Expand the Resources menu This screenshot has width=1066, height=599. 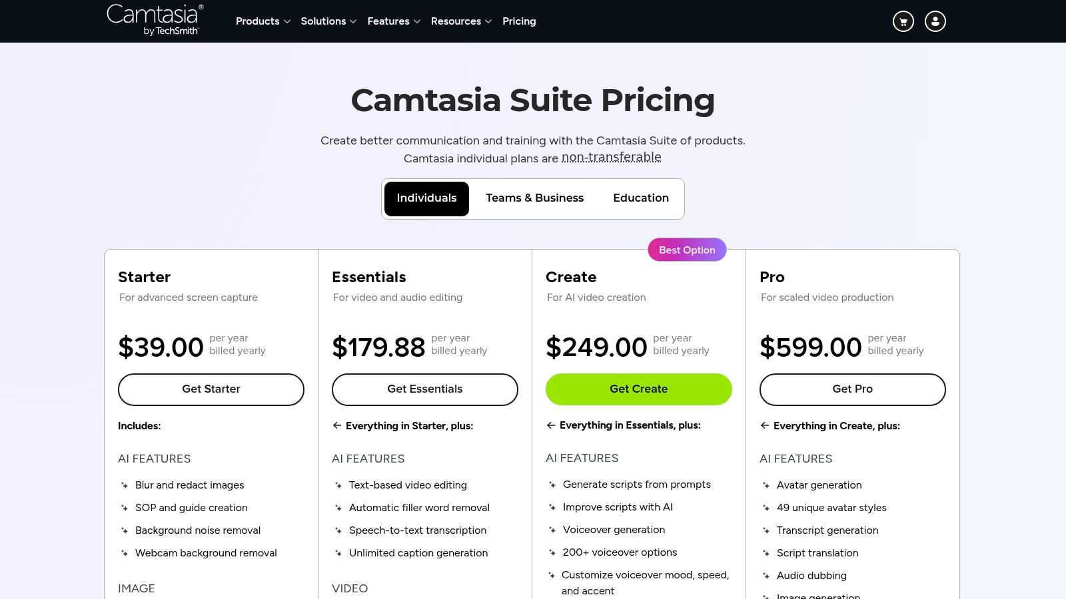pos(461,21)
